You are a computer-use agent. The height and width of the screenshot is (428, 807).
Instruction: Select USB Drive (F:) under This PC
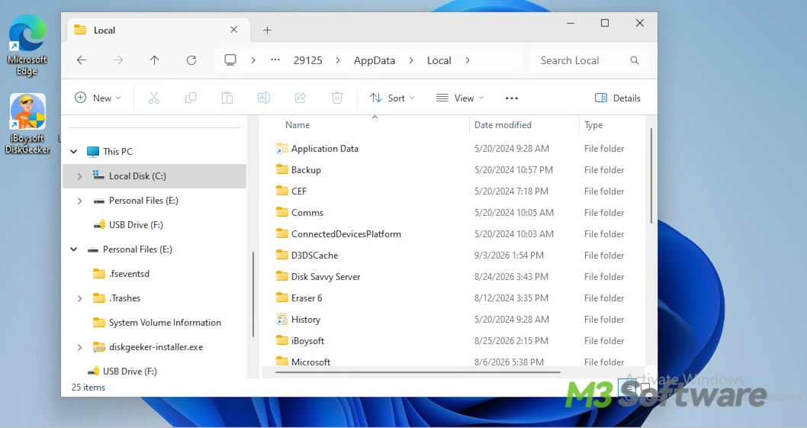[136, 224]
